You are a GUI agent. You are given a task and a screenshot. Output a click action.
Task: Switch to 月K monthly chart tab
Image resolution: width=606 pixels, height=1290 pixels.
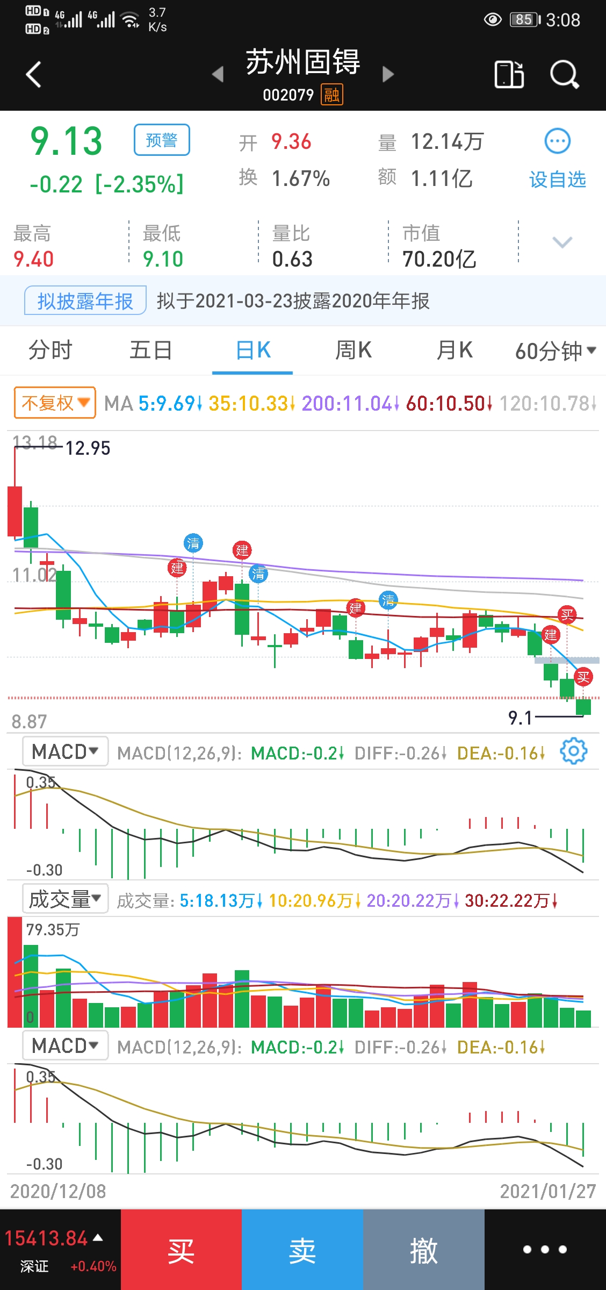pyautogui.click(x=454, y=350)
